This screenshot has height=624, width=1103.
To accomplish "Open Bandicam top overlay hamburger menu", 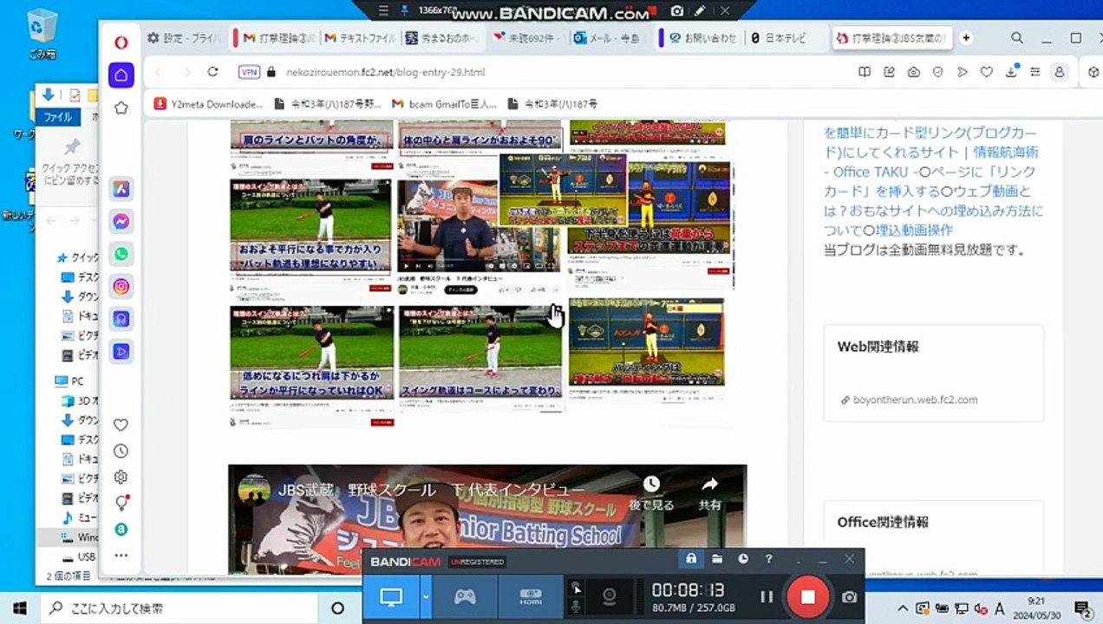I will pyautogui.click(x=384, y=10).
